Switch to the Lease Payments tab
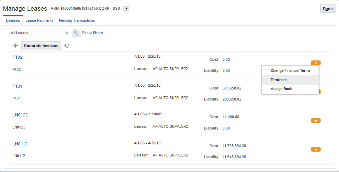Image resolution: width=339 pixels, height=172 pixels. (40, 20)
